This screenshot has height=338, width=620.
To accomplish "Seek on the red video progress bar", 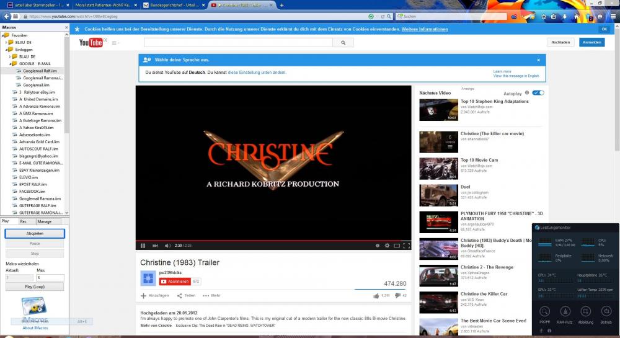I will (x=273, y=241).
